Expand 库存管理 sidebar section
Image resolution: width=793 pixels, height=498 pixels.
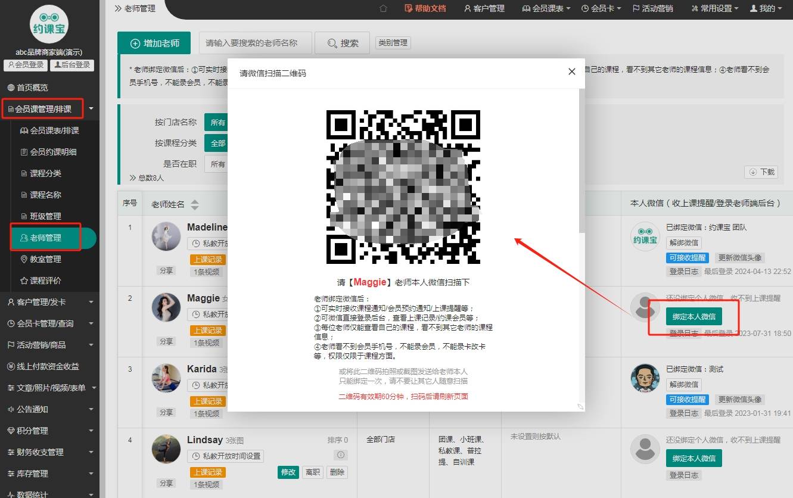(49, 474)
